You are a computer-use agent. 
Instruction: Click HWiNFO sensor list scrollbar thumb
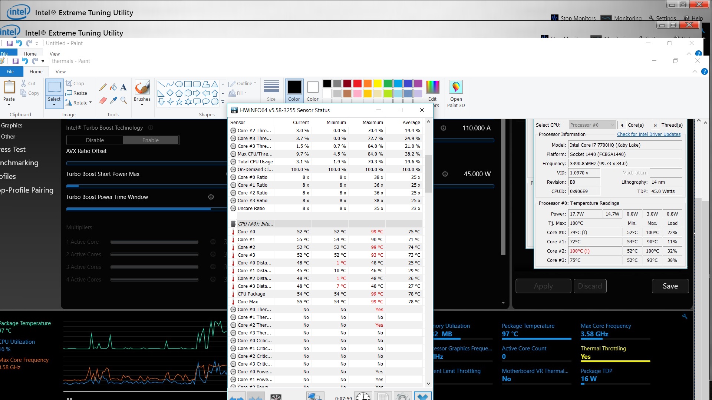(x=428, y=173)
